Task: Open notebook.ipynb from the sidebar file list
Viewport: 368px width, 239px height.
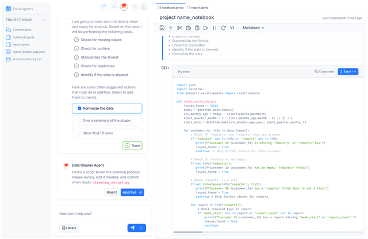Action: pyautogui.click(x=20, y=37)
